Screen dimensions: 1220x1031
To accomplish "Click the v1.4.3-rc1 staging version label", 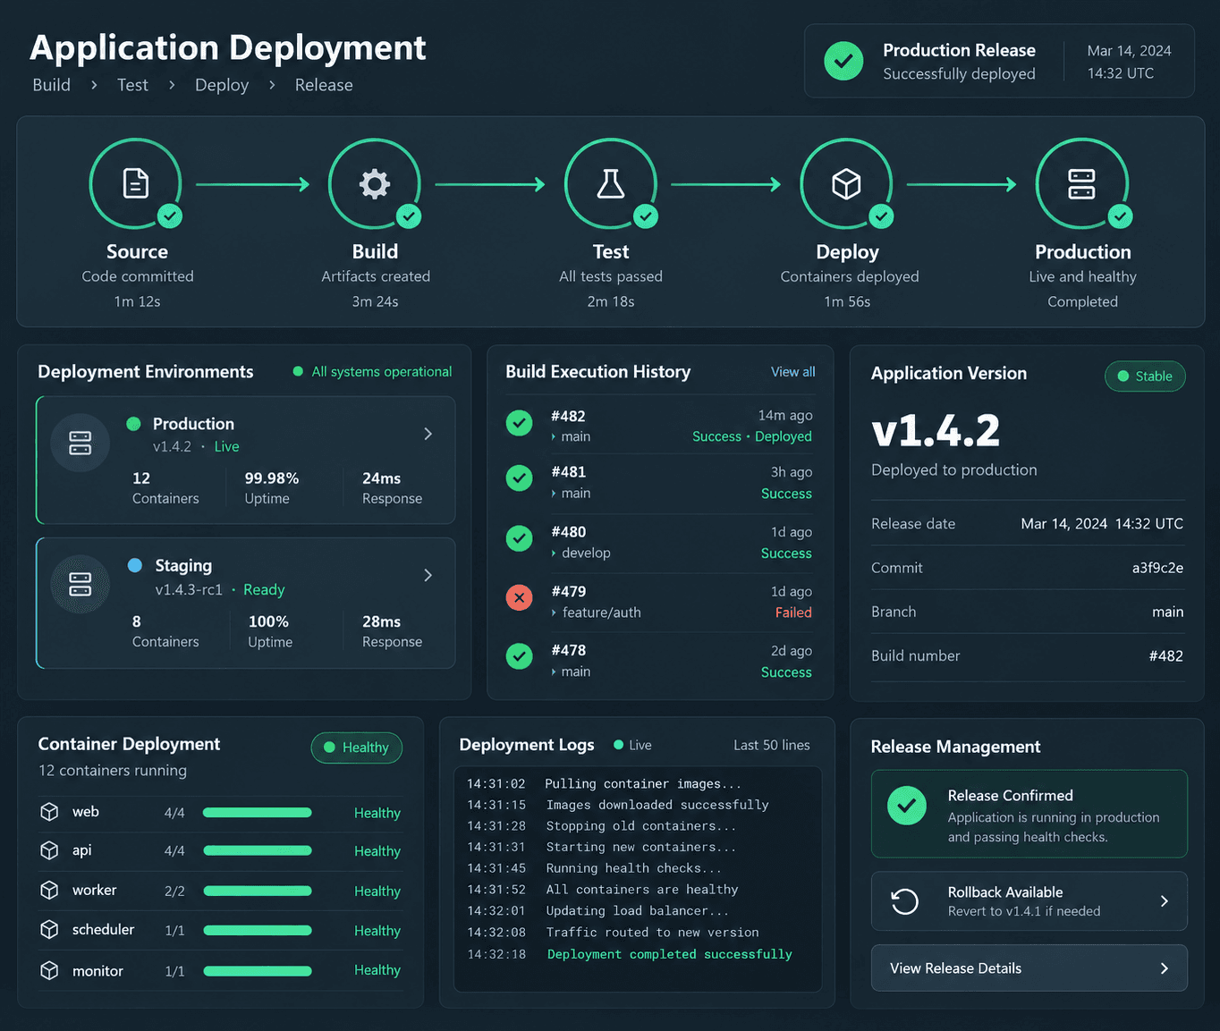I will [x=189, y=590].
